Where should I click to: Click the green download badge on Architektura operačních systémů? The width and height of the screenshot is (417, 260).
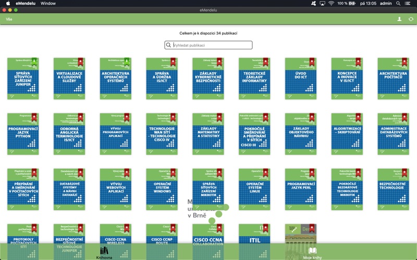[127, 61]
